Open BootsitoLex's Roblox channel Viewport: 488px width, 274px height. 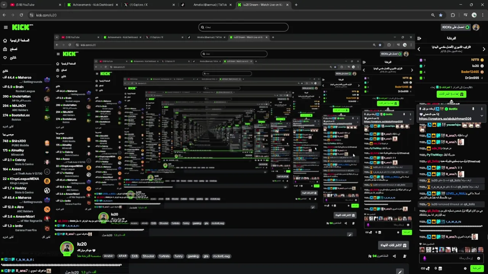pos(26,117)
